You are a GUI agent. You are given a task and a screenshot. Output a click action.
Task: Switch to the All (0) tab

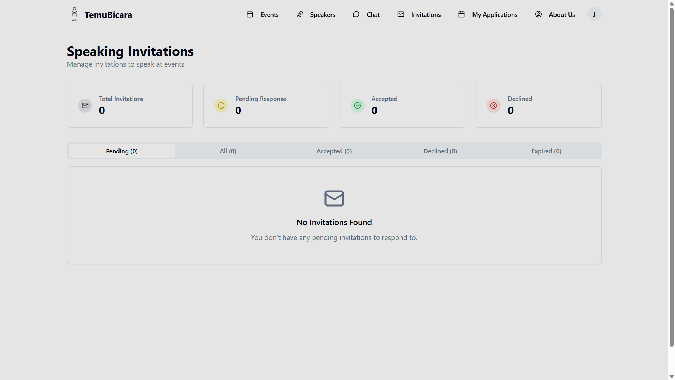tap(228, 151)
